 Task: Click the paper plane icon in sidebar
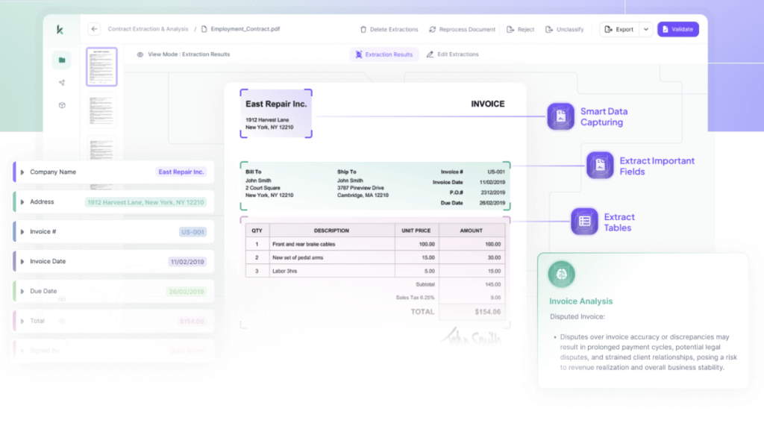[61, 83]
